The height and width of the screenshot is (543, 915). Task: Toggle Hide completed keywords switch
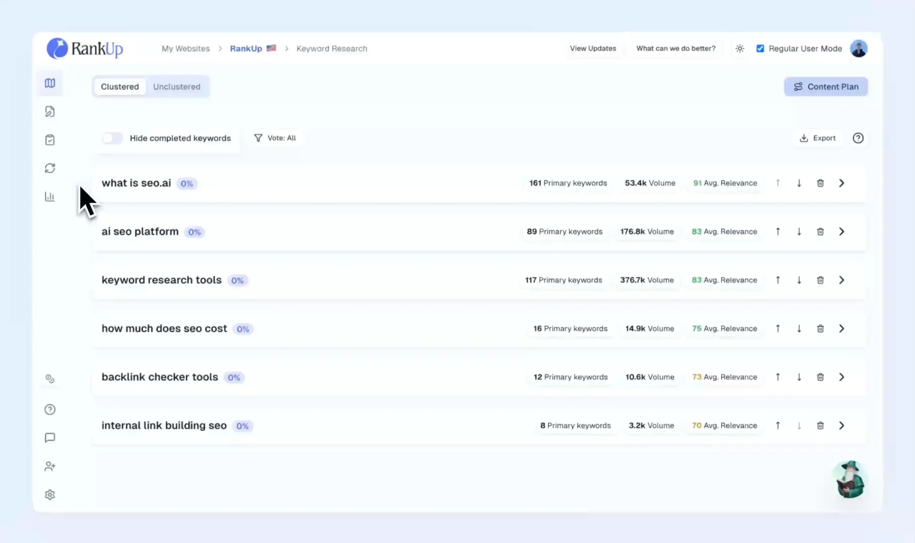[112, 138]
